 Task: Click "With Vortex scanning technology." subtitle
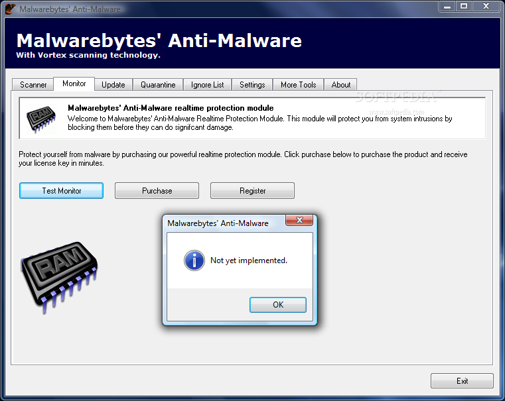pyautogui.click(x=88, y=55)
